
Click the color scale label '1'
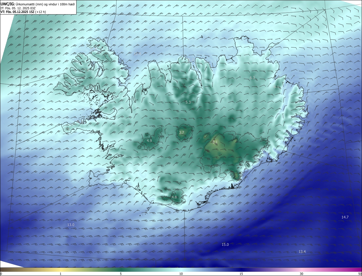click(x=61, y=274)
